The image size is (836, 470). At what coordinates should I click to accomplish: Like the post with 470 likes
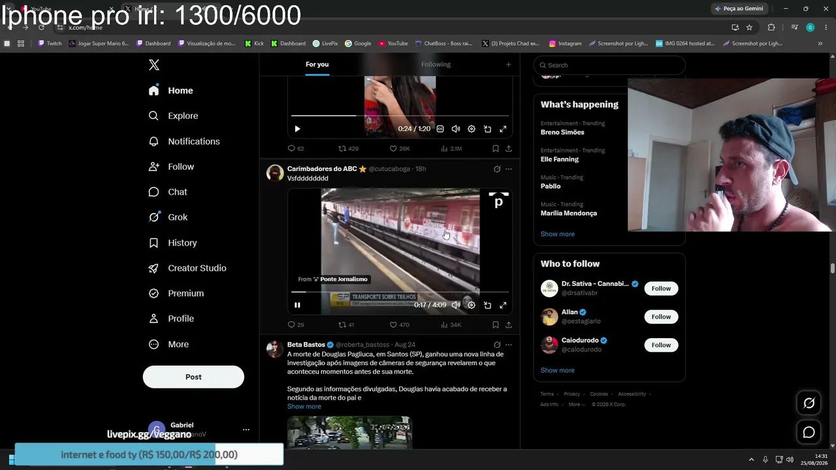click(399, 324)
